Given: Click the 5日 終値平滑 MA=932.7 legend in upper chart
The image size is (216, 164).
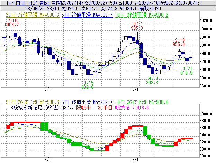Looking at the screenshot, I should coord(87,15).
